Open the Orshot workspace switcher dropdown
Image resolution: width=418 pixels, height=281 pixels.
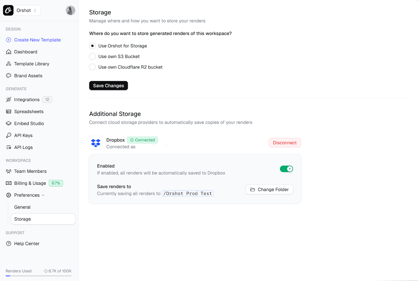click(x=26, y=10)
